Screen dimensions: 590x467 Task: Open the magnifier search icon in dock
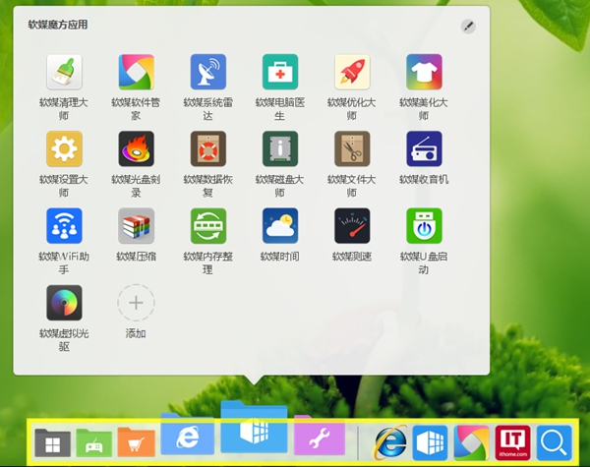click(555, 441)
